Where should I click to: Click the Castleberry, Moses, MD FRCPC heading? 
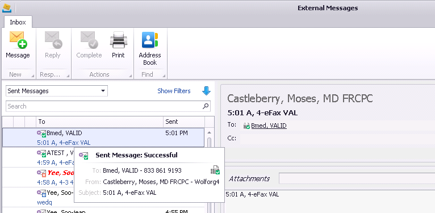pyautogui.click(x=300, y=98)
